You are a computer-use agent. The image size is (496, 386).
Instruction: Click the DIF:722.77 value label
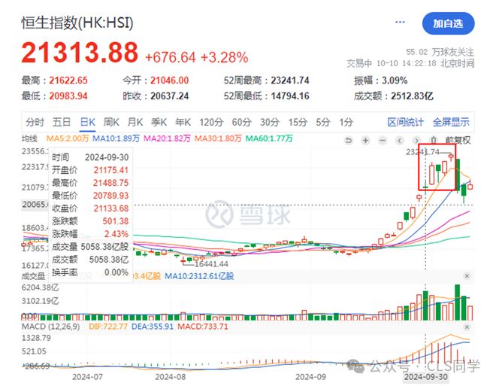108,327
